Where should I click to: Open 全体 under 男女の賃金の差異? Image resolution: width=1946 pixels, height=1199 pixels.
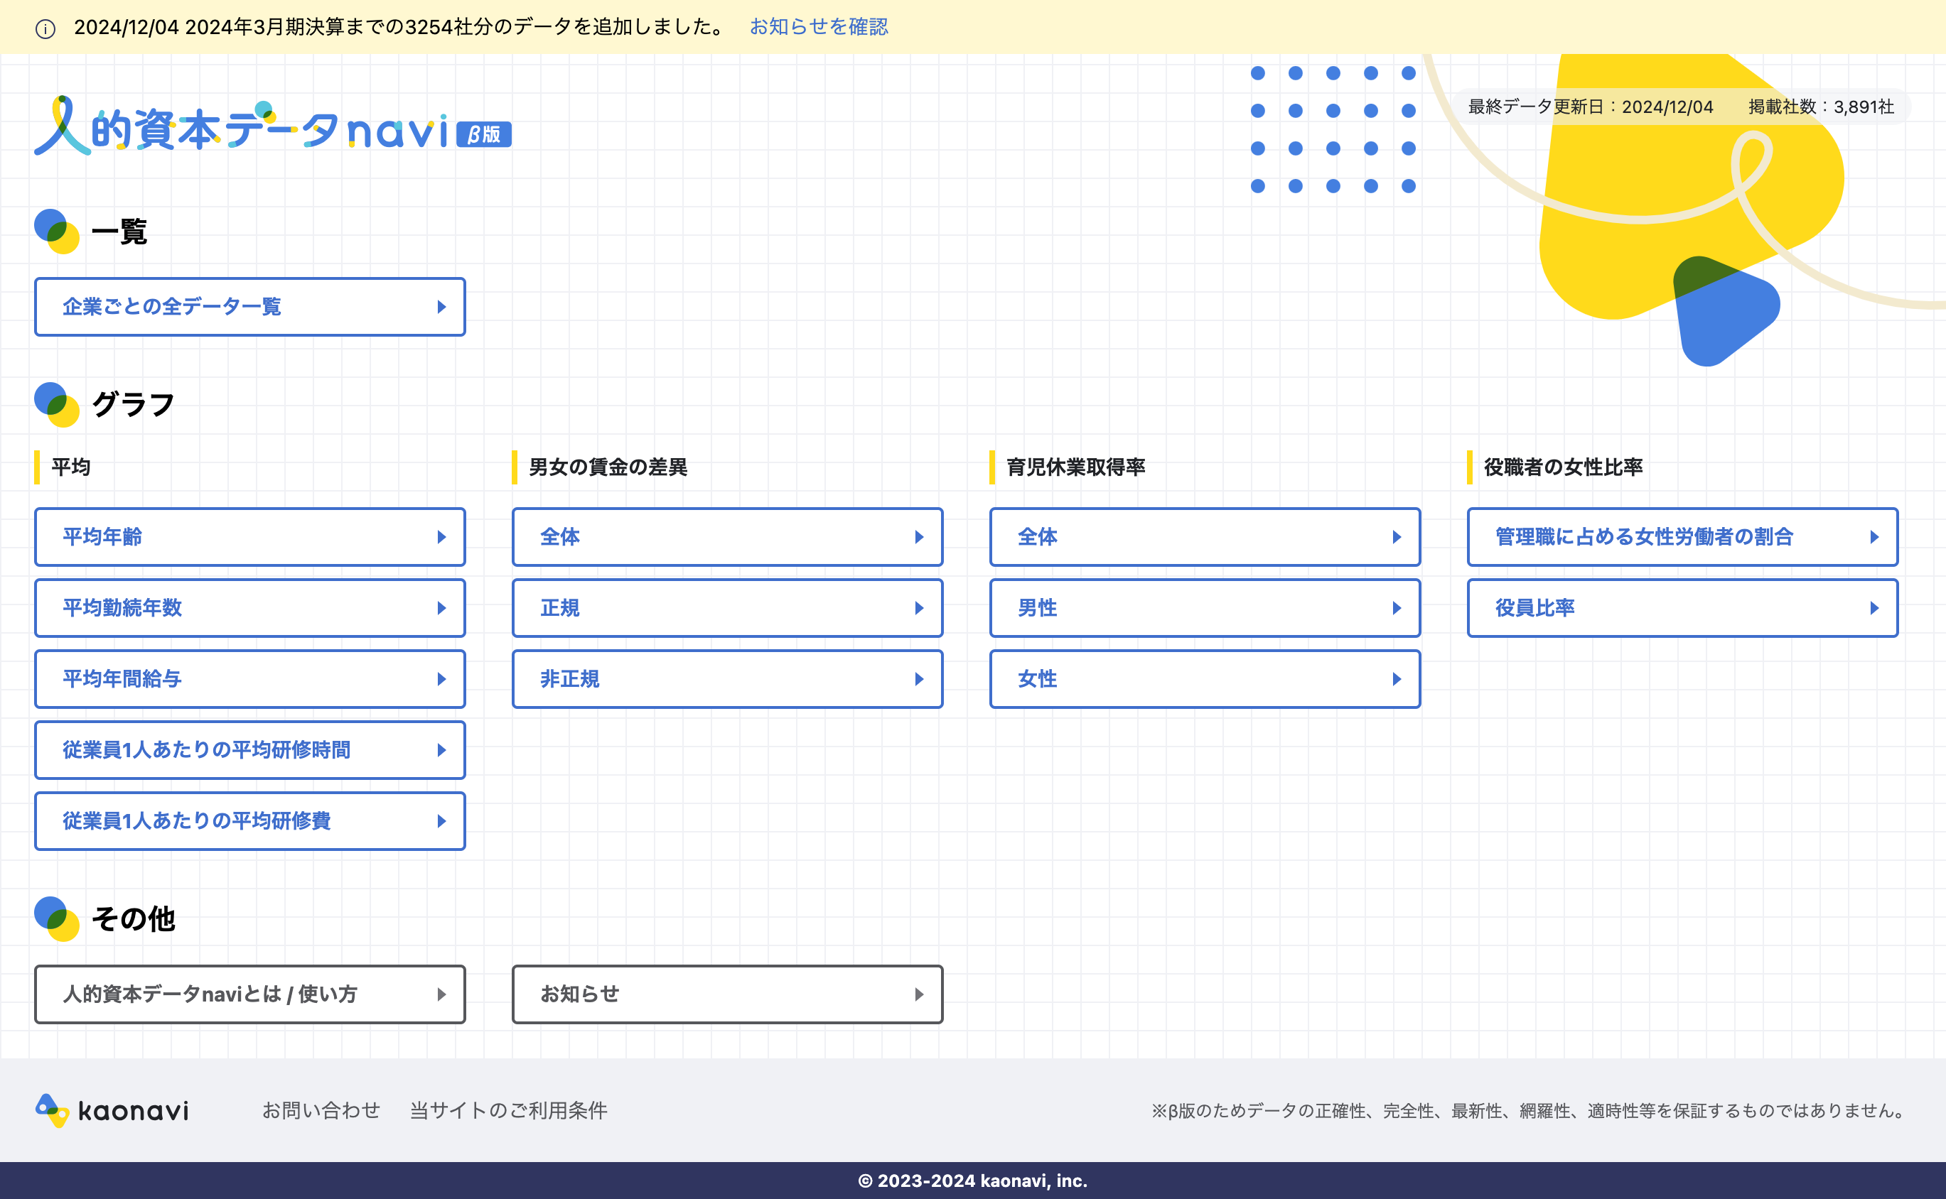point(728,537)
